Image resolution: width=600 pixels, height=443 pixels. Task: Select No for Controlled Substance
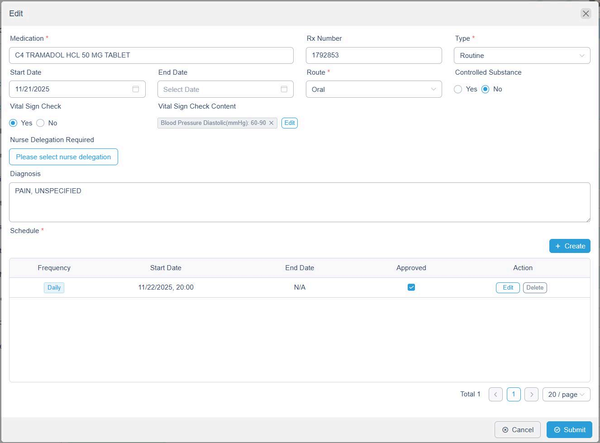click(x=486, y=89)
